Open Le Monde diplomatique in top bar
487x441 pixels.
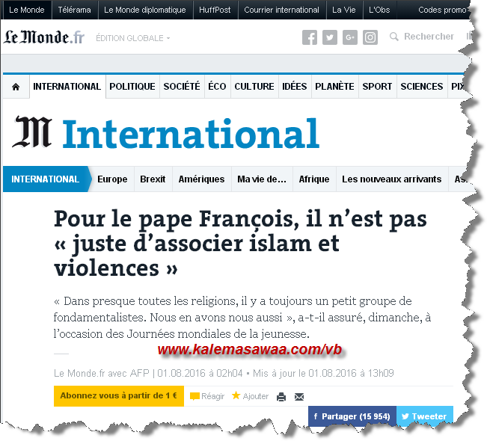[x=145, y=10]
